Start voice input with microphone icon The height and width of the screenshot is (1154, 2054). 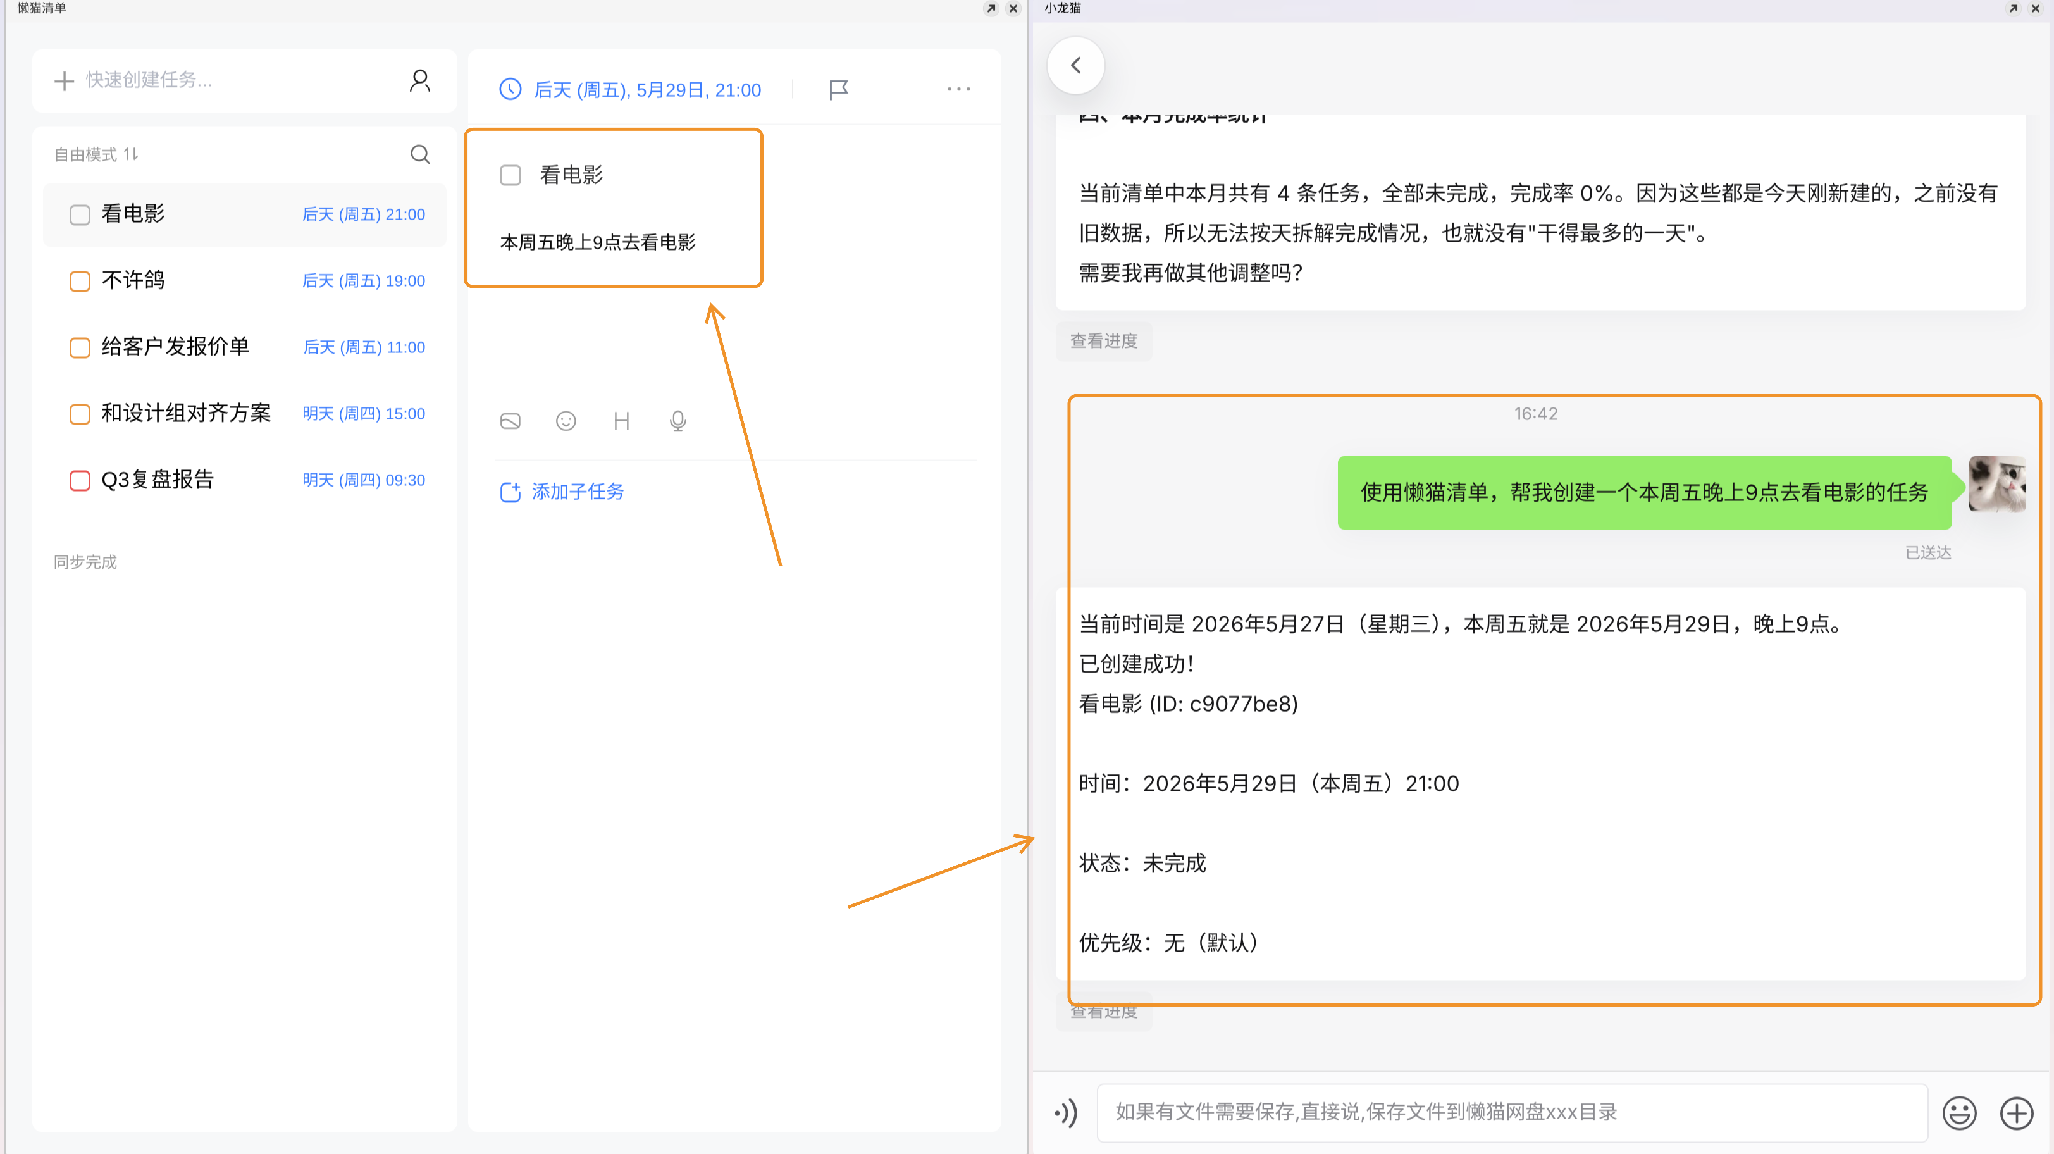tap(677, 421)
